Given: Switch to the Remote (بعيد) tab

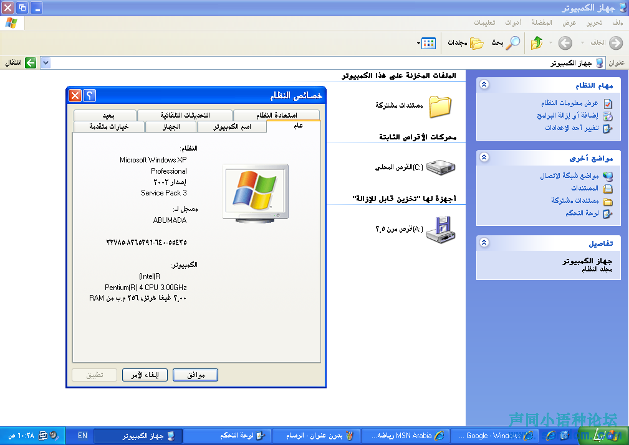Looking at the screenshot, I should click(105, 115).
